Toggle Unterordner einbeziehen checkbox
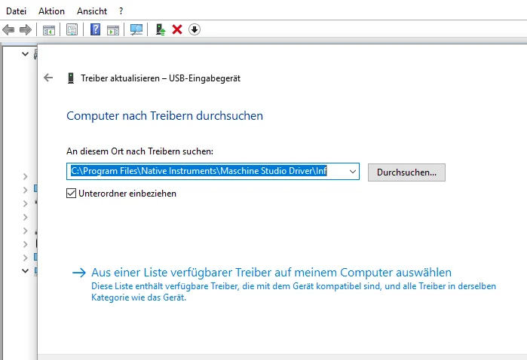This screenshot has height=360, width=527. 71,194
